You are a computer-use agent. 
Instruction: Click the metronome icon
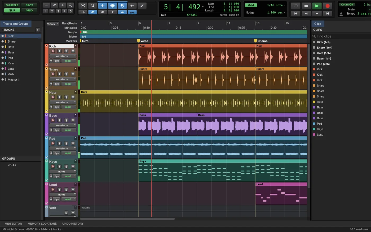[341, 13]
